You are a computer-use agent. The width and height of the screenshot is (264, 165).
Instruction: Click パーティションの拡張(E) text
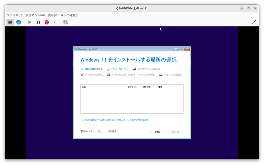[173, 75]
